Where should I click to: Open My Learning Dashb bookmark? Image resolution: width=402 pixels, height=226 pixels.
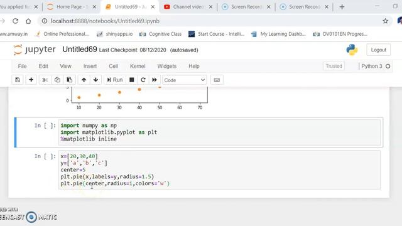(278, 34)
